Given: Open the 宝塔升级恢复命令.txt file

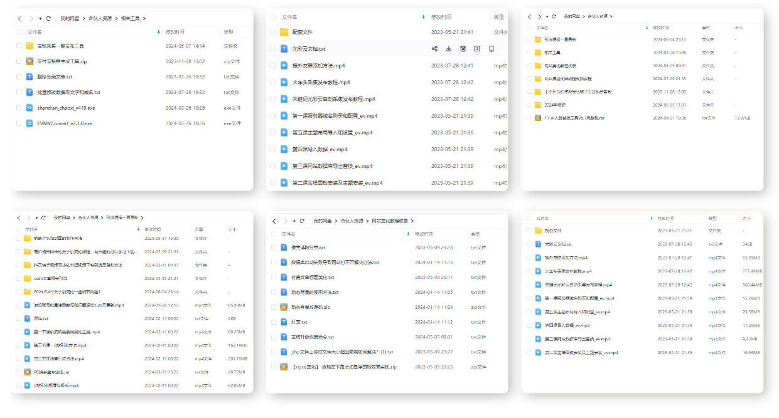Looking at the screenshot, I should tap(312, 337).
